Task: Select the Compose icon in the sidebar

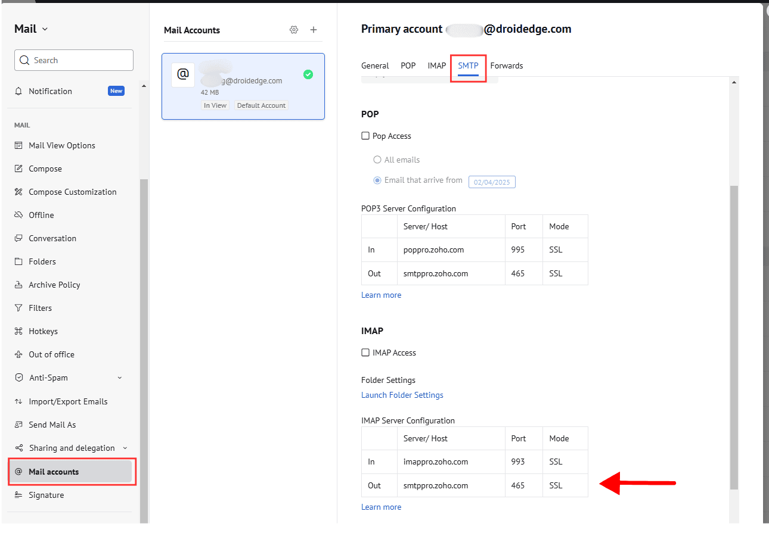Action: tap(19, 169)
